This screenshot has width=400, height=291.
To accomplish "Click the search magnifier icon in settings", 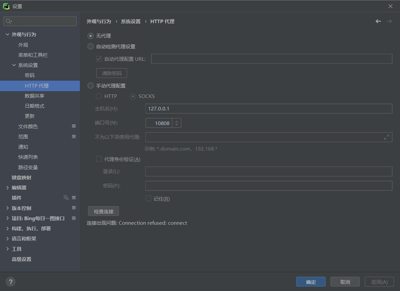I will (x=8, y=21).
